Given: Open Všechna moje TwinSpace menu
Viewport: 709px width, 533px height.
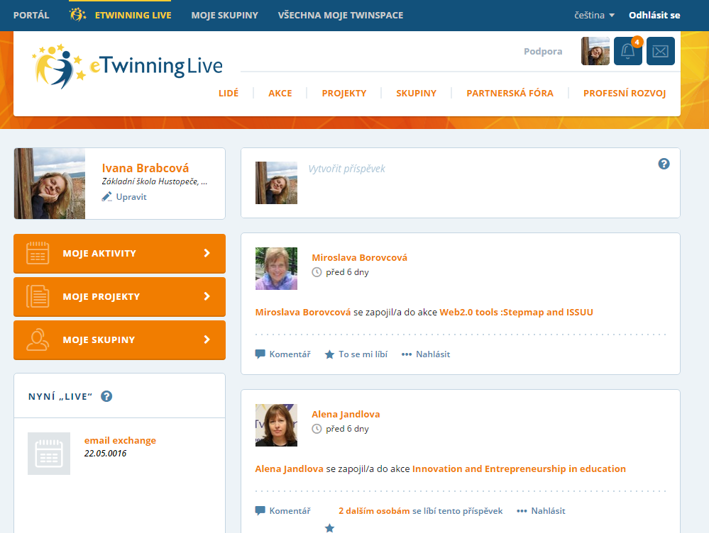Looking at the screenshot, I should click(341, 15).
